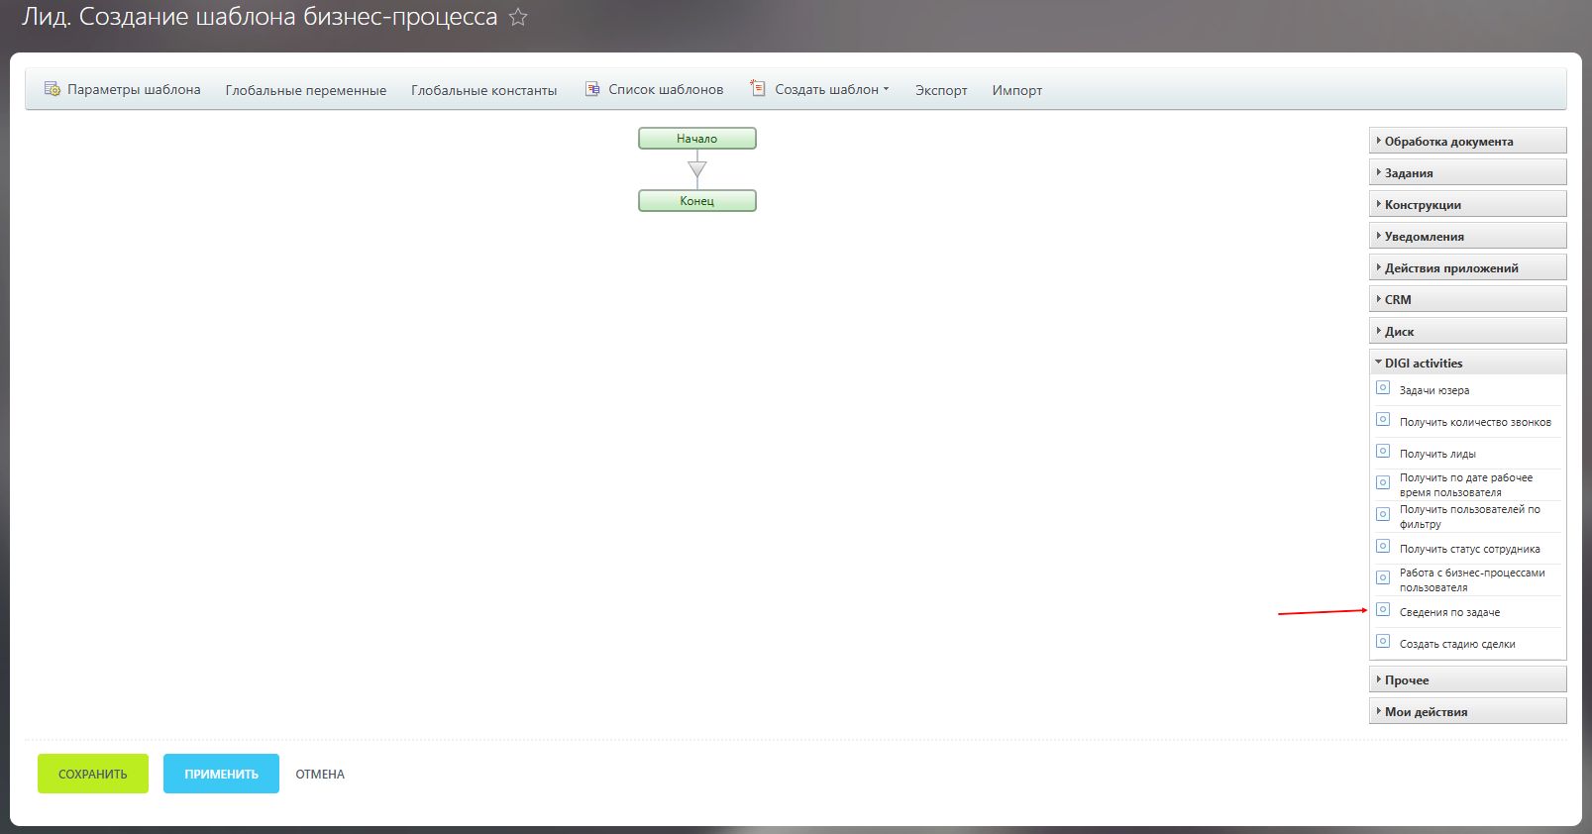This screenshot has height=834, width=1592.
Task: Select the Начало block in the diagram
Action: [696, 139]
